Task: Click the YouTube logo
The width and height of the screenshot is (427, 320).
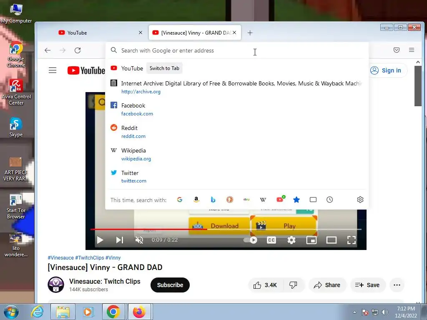Action: 86,70
